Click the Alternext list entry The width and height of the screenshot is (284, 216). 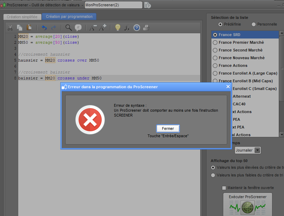point(242,96)
